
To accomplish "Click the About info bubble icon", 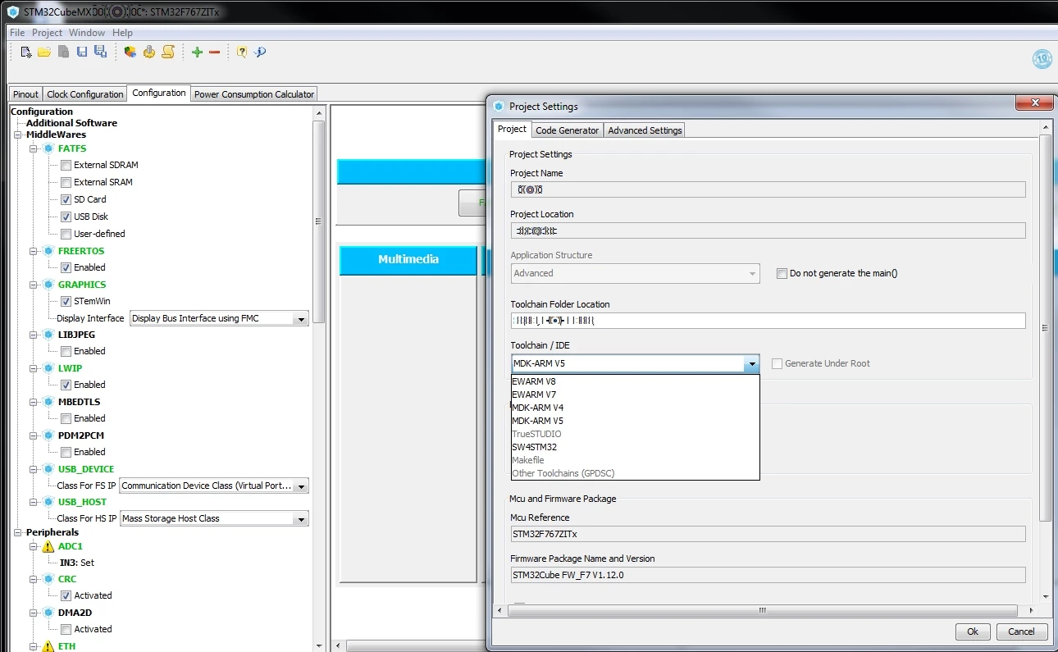I will click(260, 52).
